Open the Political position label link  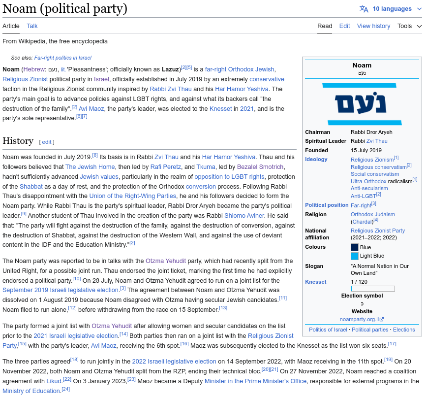coord(327,205)
